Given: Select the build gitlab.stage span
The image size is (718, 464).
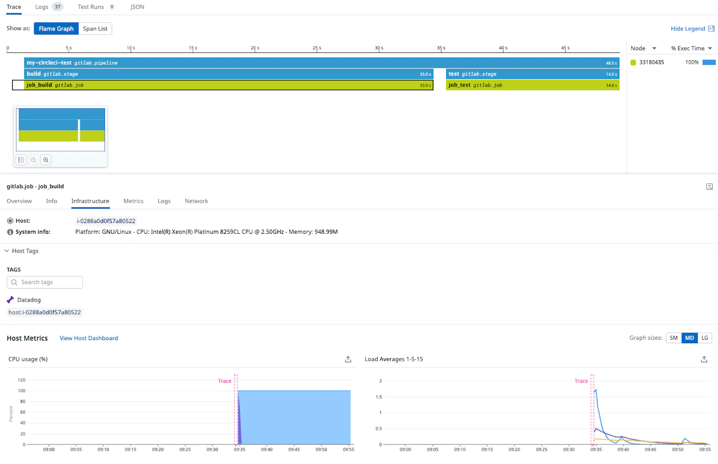Looking at the screenshot, I should pyautogui.click(x=229, y=74).
